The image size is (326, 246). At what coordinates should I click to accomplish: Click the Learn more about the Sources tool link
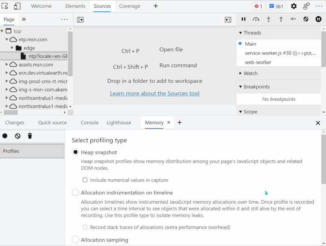click(155, 93)
